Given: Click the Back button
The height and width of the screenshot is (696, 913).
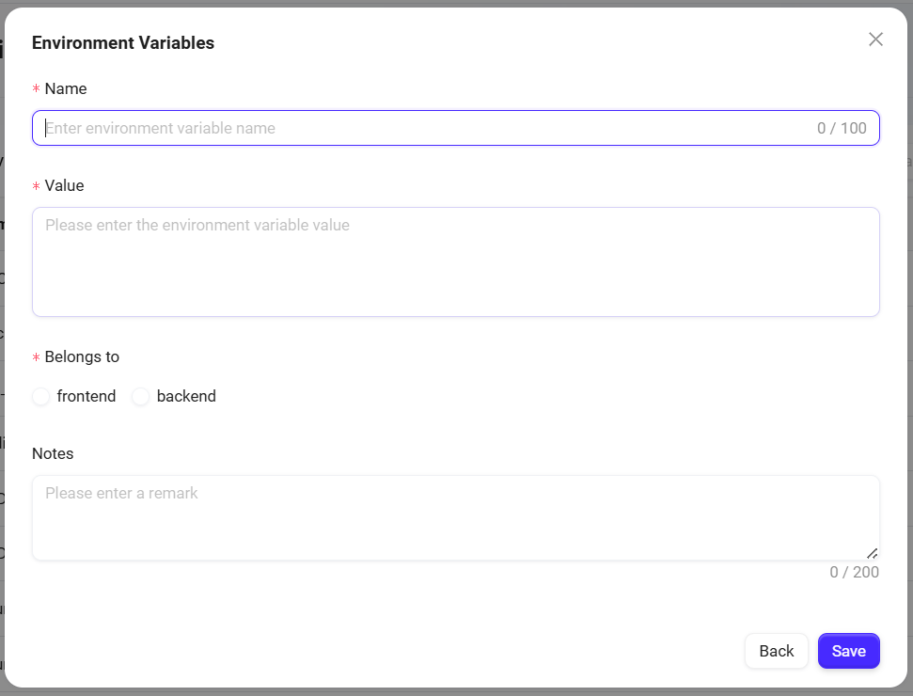Looking at the screenshot, I should (x=776, y=651).
